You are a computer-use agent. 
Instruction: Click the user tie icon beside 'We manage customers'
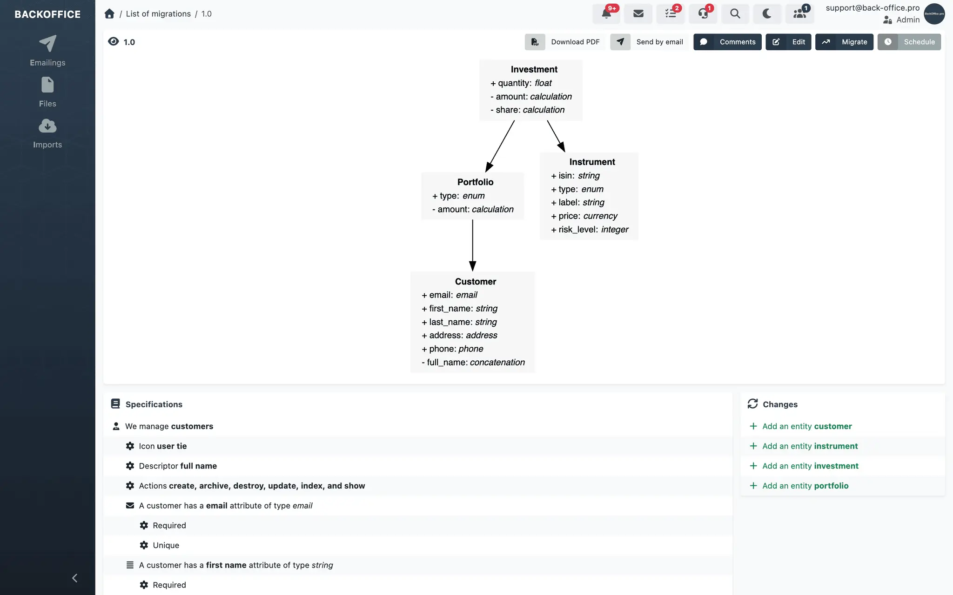click(x=116, y=426)
